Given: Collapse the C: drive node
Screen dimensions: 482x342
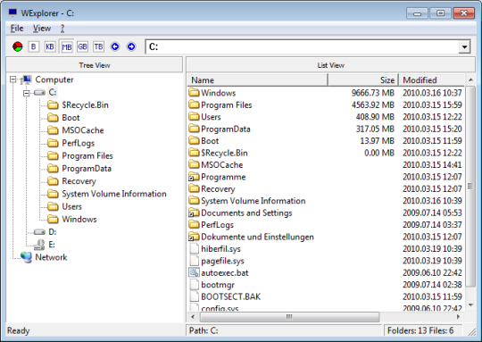Looking at the screenshot, I should tap(27, 93).
